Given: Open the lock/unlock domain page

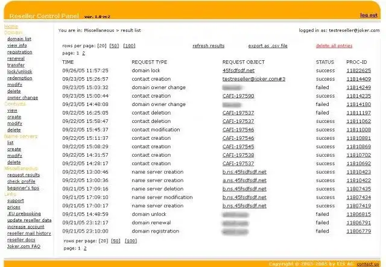Looking at the screenshot, I should 20,71.
